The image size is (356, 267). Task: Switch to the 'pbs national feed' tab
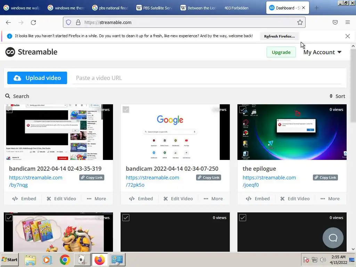point(110,8)
